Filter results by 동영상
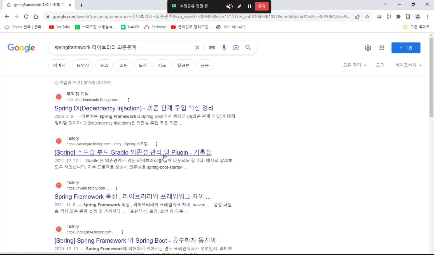The width and height of the screenshot is (434, 255). coord(83,65)
